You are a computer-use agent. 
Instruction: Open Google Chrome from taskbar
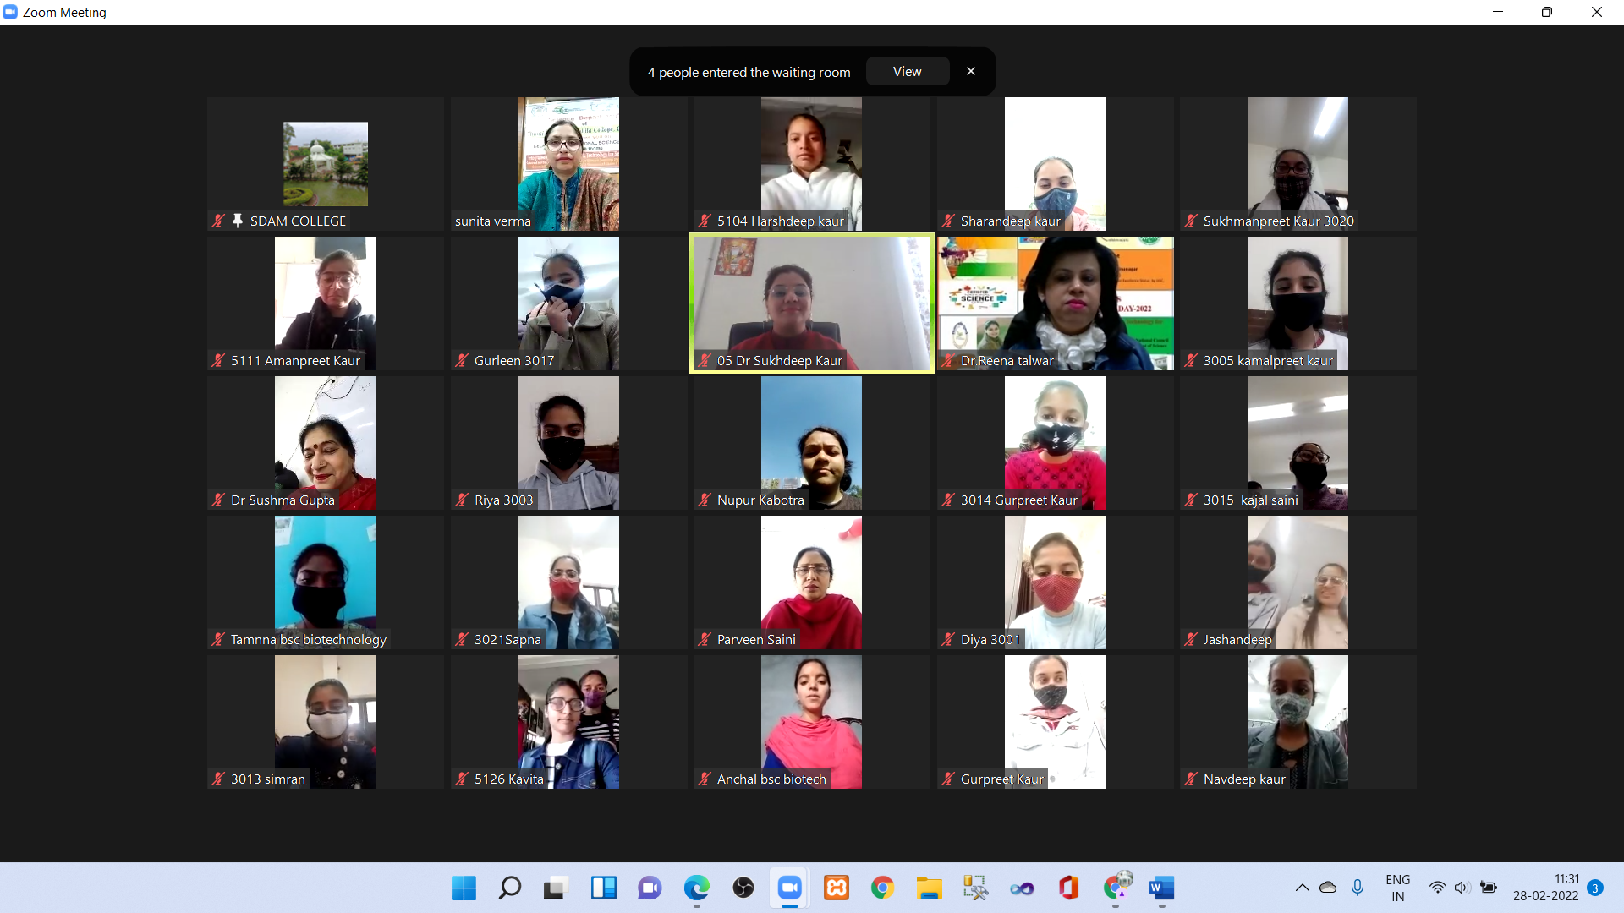point(882,888)
